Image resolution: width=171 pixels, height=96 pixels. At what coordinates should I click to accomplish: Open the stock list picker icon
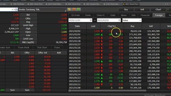(x=14, y=10)
